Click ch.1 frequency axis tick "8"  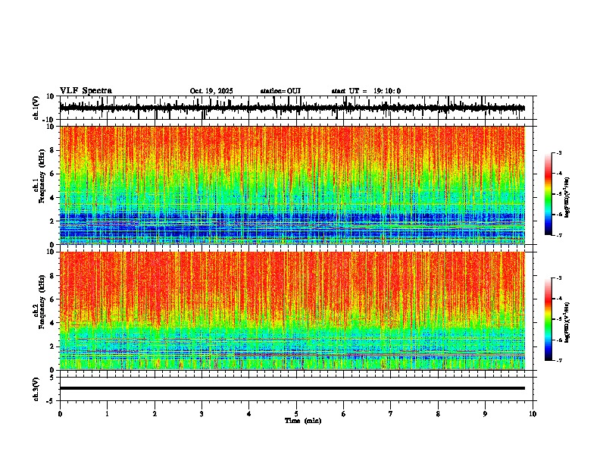53,150
